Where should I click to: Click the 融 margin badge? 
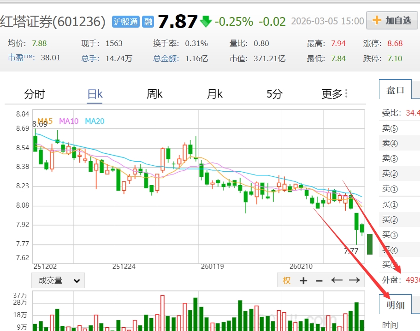(x=148, y=22)
